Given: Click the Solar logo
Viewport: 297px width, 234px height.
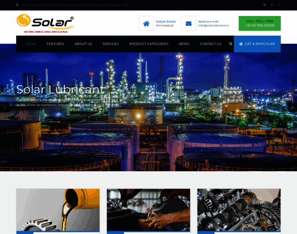Looking at the screenshot, I should [45, 23].
